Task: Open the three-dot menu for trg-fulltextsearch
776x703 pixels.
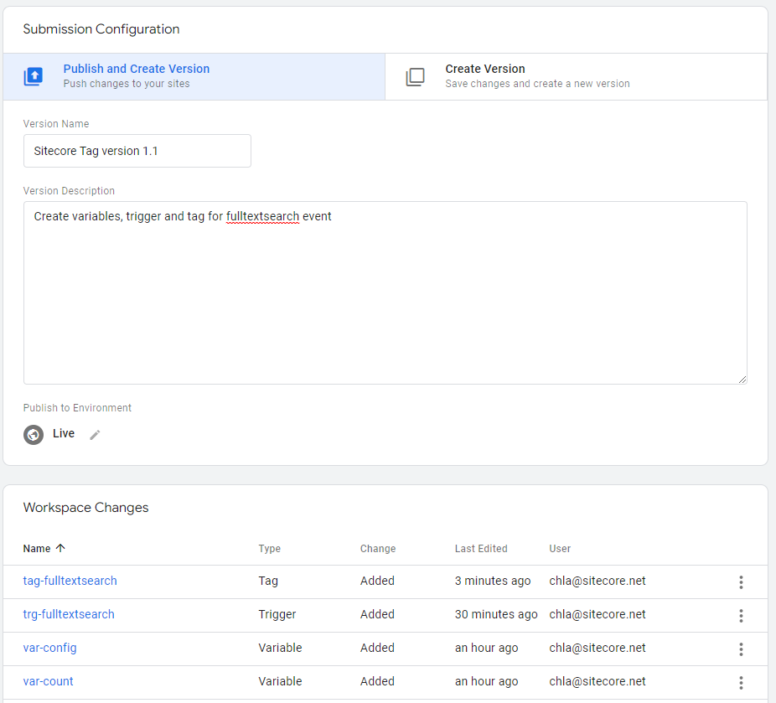Action: [741, 615]
